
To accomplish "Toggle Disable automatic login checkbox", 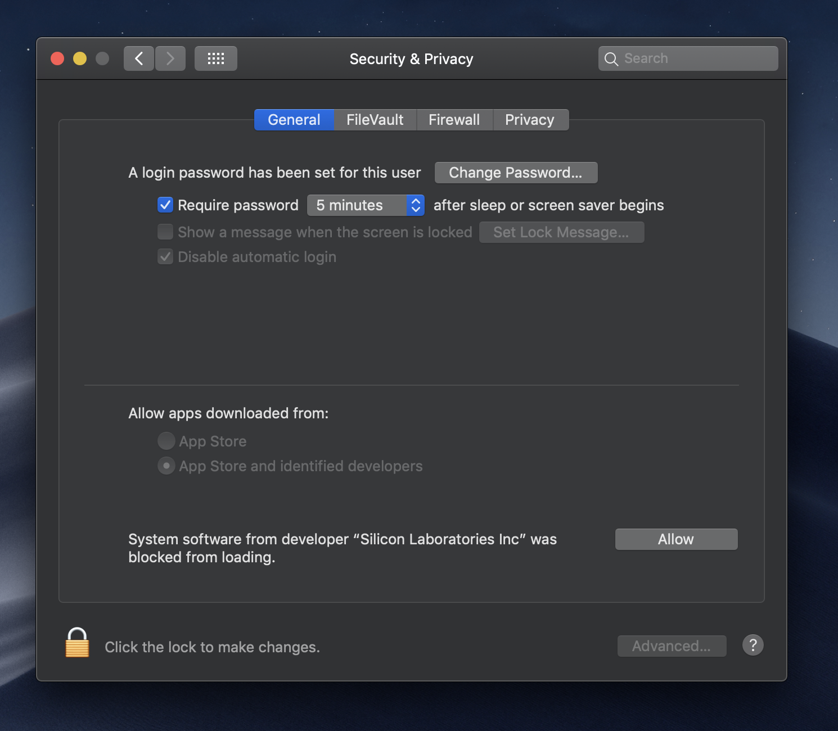I will click(165, 257).
